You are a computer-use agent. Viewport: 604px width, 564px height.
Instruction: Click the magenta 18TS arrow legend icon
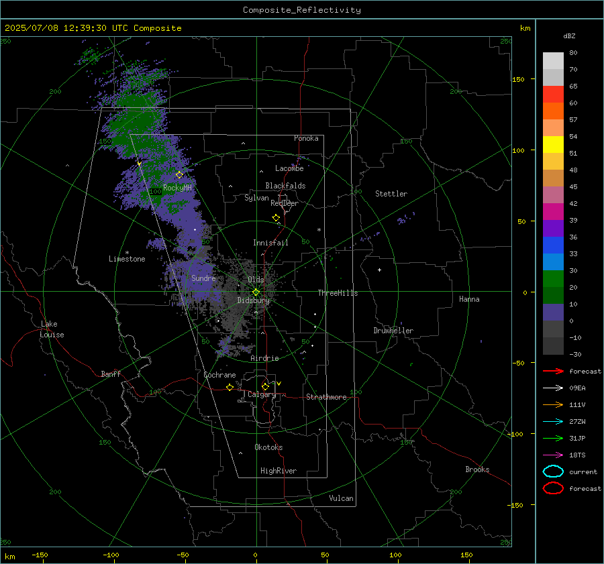[x=553, y=455]
